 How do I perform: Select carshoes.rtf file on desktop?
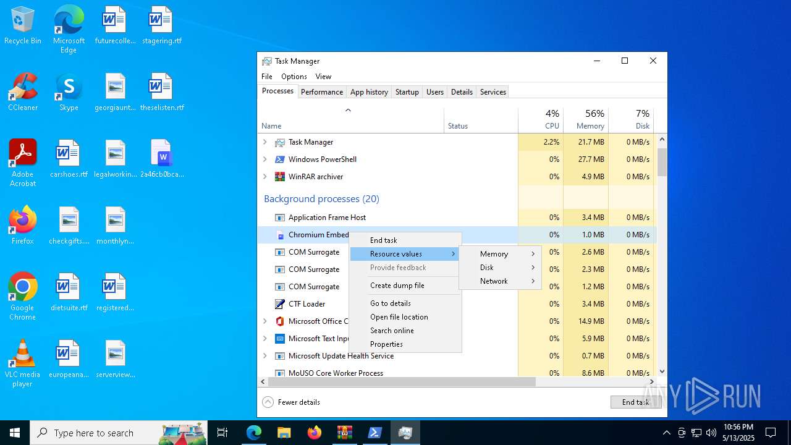(69, 159)
